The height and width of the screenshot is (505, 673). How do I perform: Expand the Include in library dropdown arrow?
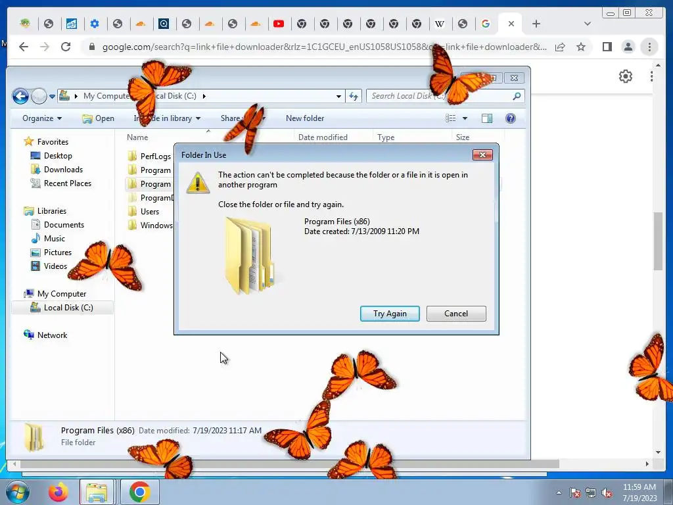tap(198, 118)
